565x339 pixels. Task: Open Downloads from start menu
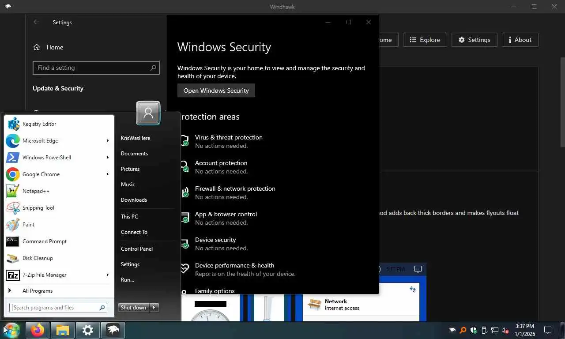pyautogui.click(x=134, y=200)
